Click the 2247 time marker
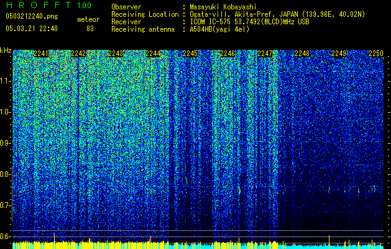The width and height of the screenshot is (391, 249). [x=265, y=54]
